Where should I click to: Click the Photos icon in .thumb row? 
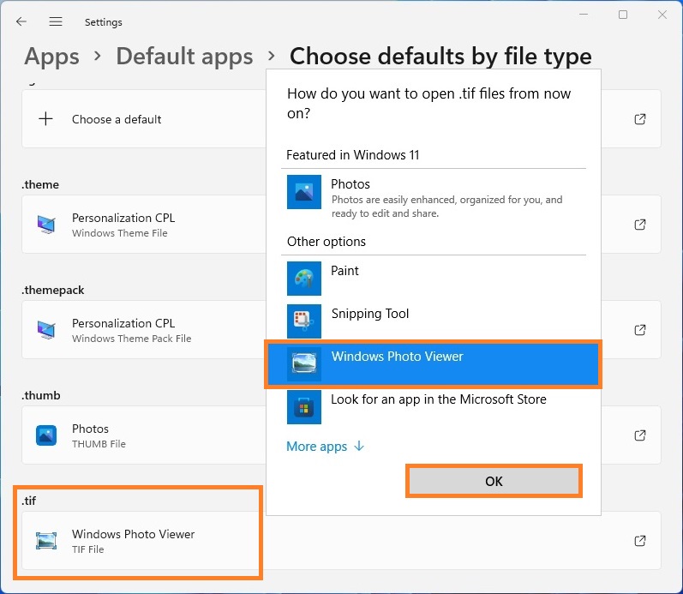coord(46,435)
